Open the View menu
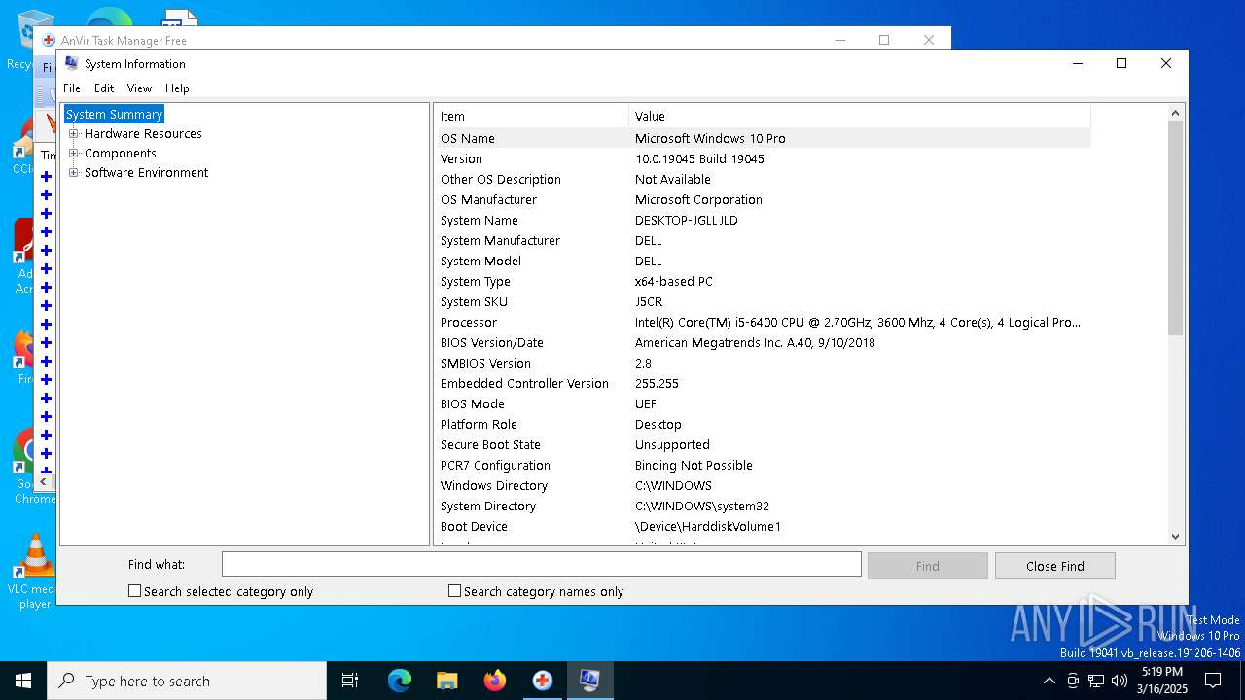 pos(139,87)
